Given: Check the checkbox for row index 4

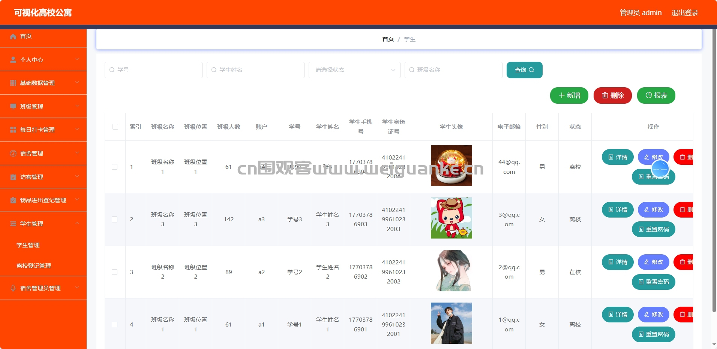Looking at the screenshot, I should [x=115, y=325].
